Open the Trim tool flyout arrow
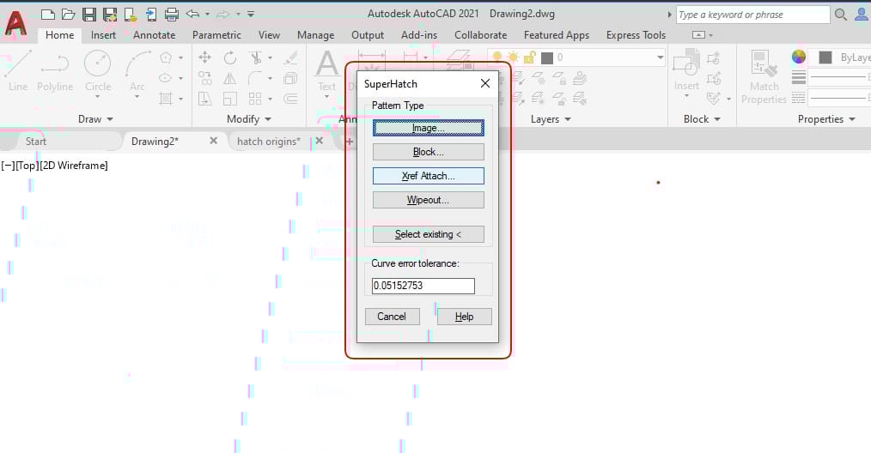Viewport: 871px width, 453px height. click(x=271, y=57)
